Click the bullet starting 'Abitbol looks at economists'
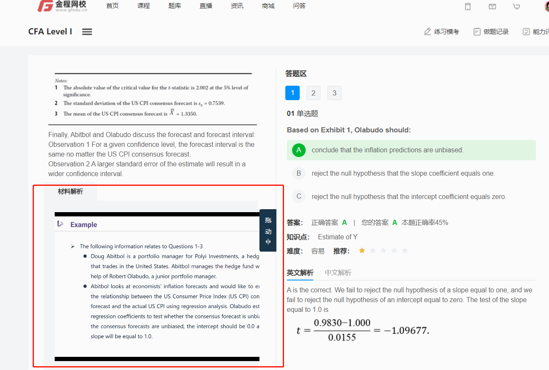The height and width of the screenshot is (370, 549). tap(172, 311)
